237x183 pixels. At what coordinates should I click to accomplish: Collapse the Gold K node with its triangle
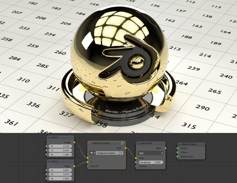(x=49, y=161)
